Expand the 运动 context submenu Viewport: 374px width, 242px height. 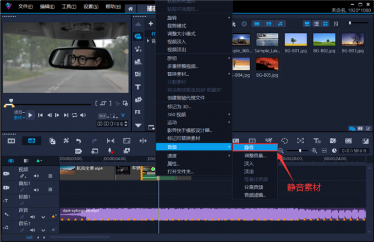[x=194, y=122]
